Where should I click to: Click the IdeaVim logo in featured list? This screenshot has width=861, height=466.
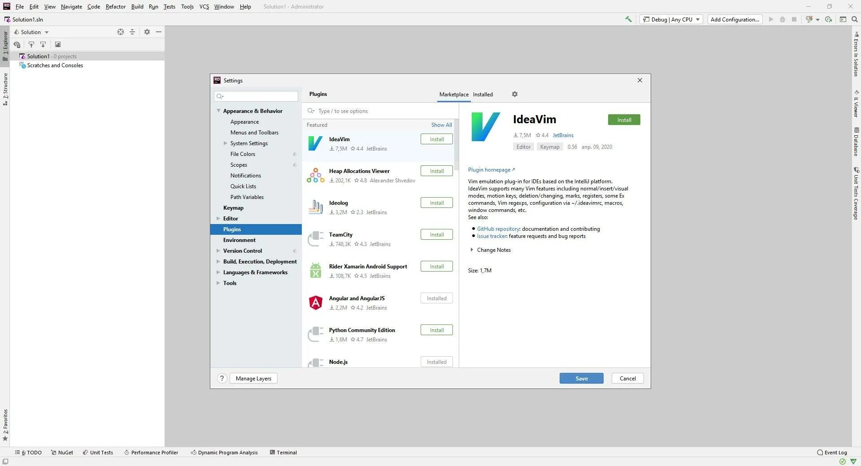click(x=316, y=144)
